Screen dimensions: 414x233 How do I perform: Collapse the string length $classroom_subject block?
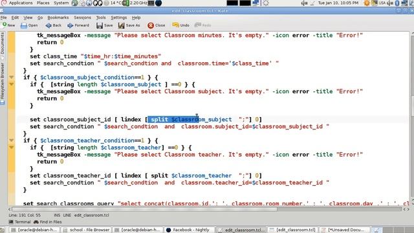pos(12,84)
